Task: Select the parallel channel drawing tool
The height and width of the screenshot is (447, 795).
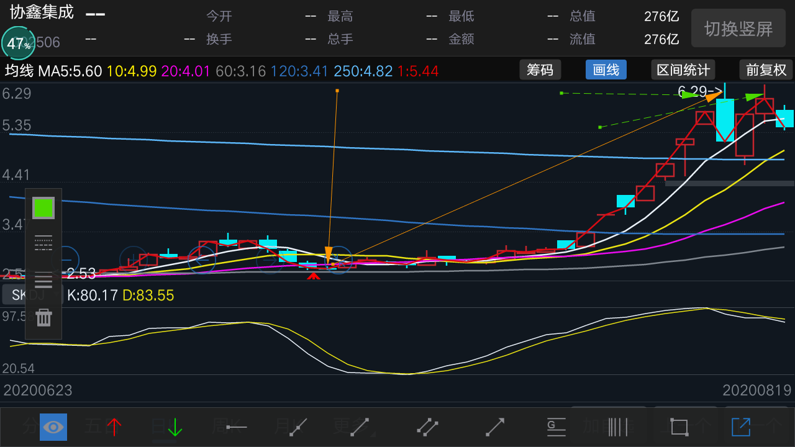Action: click(x=427, y=427)
